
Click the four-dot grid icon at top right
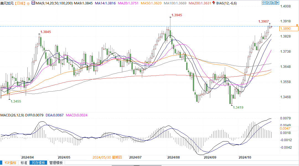[264, 3]
